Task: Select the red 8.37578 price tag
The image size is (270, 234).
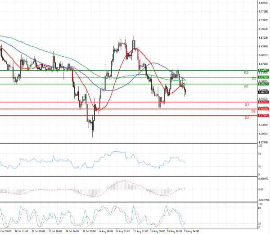Action: tap(263, 116)
